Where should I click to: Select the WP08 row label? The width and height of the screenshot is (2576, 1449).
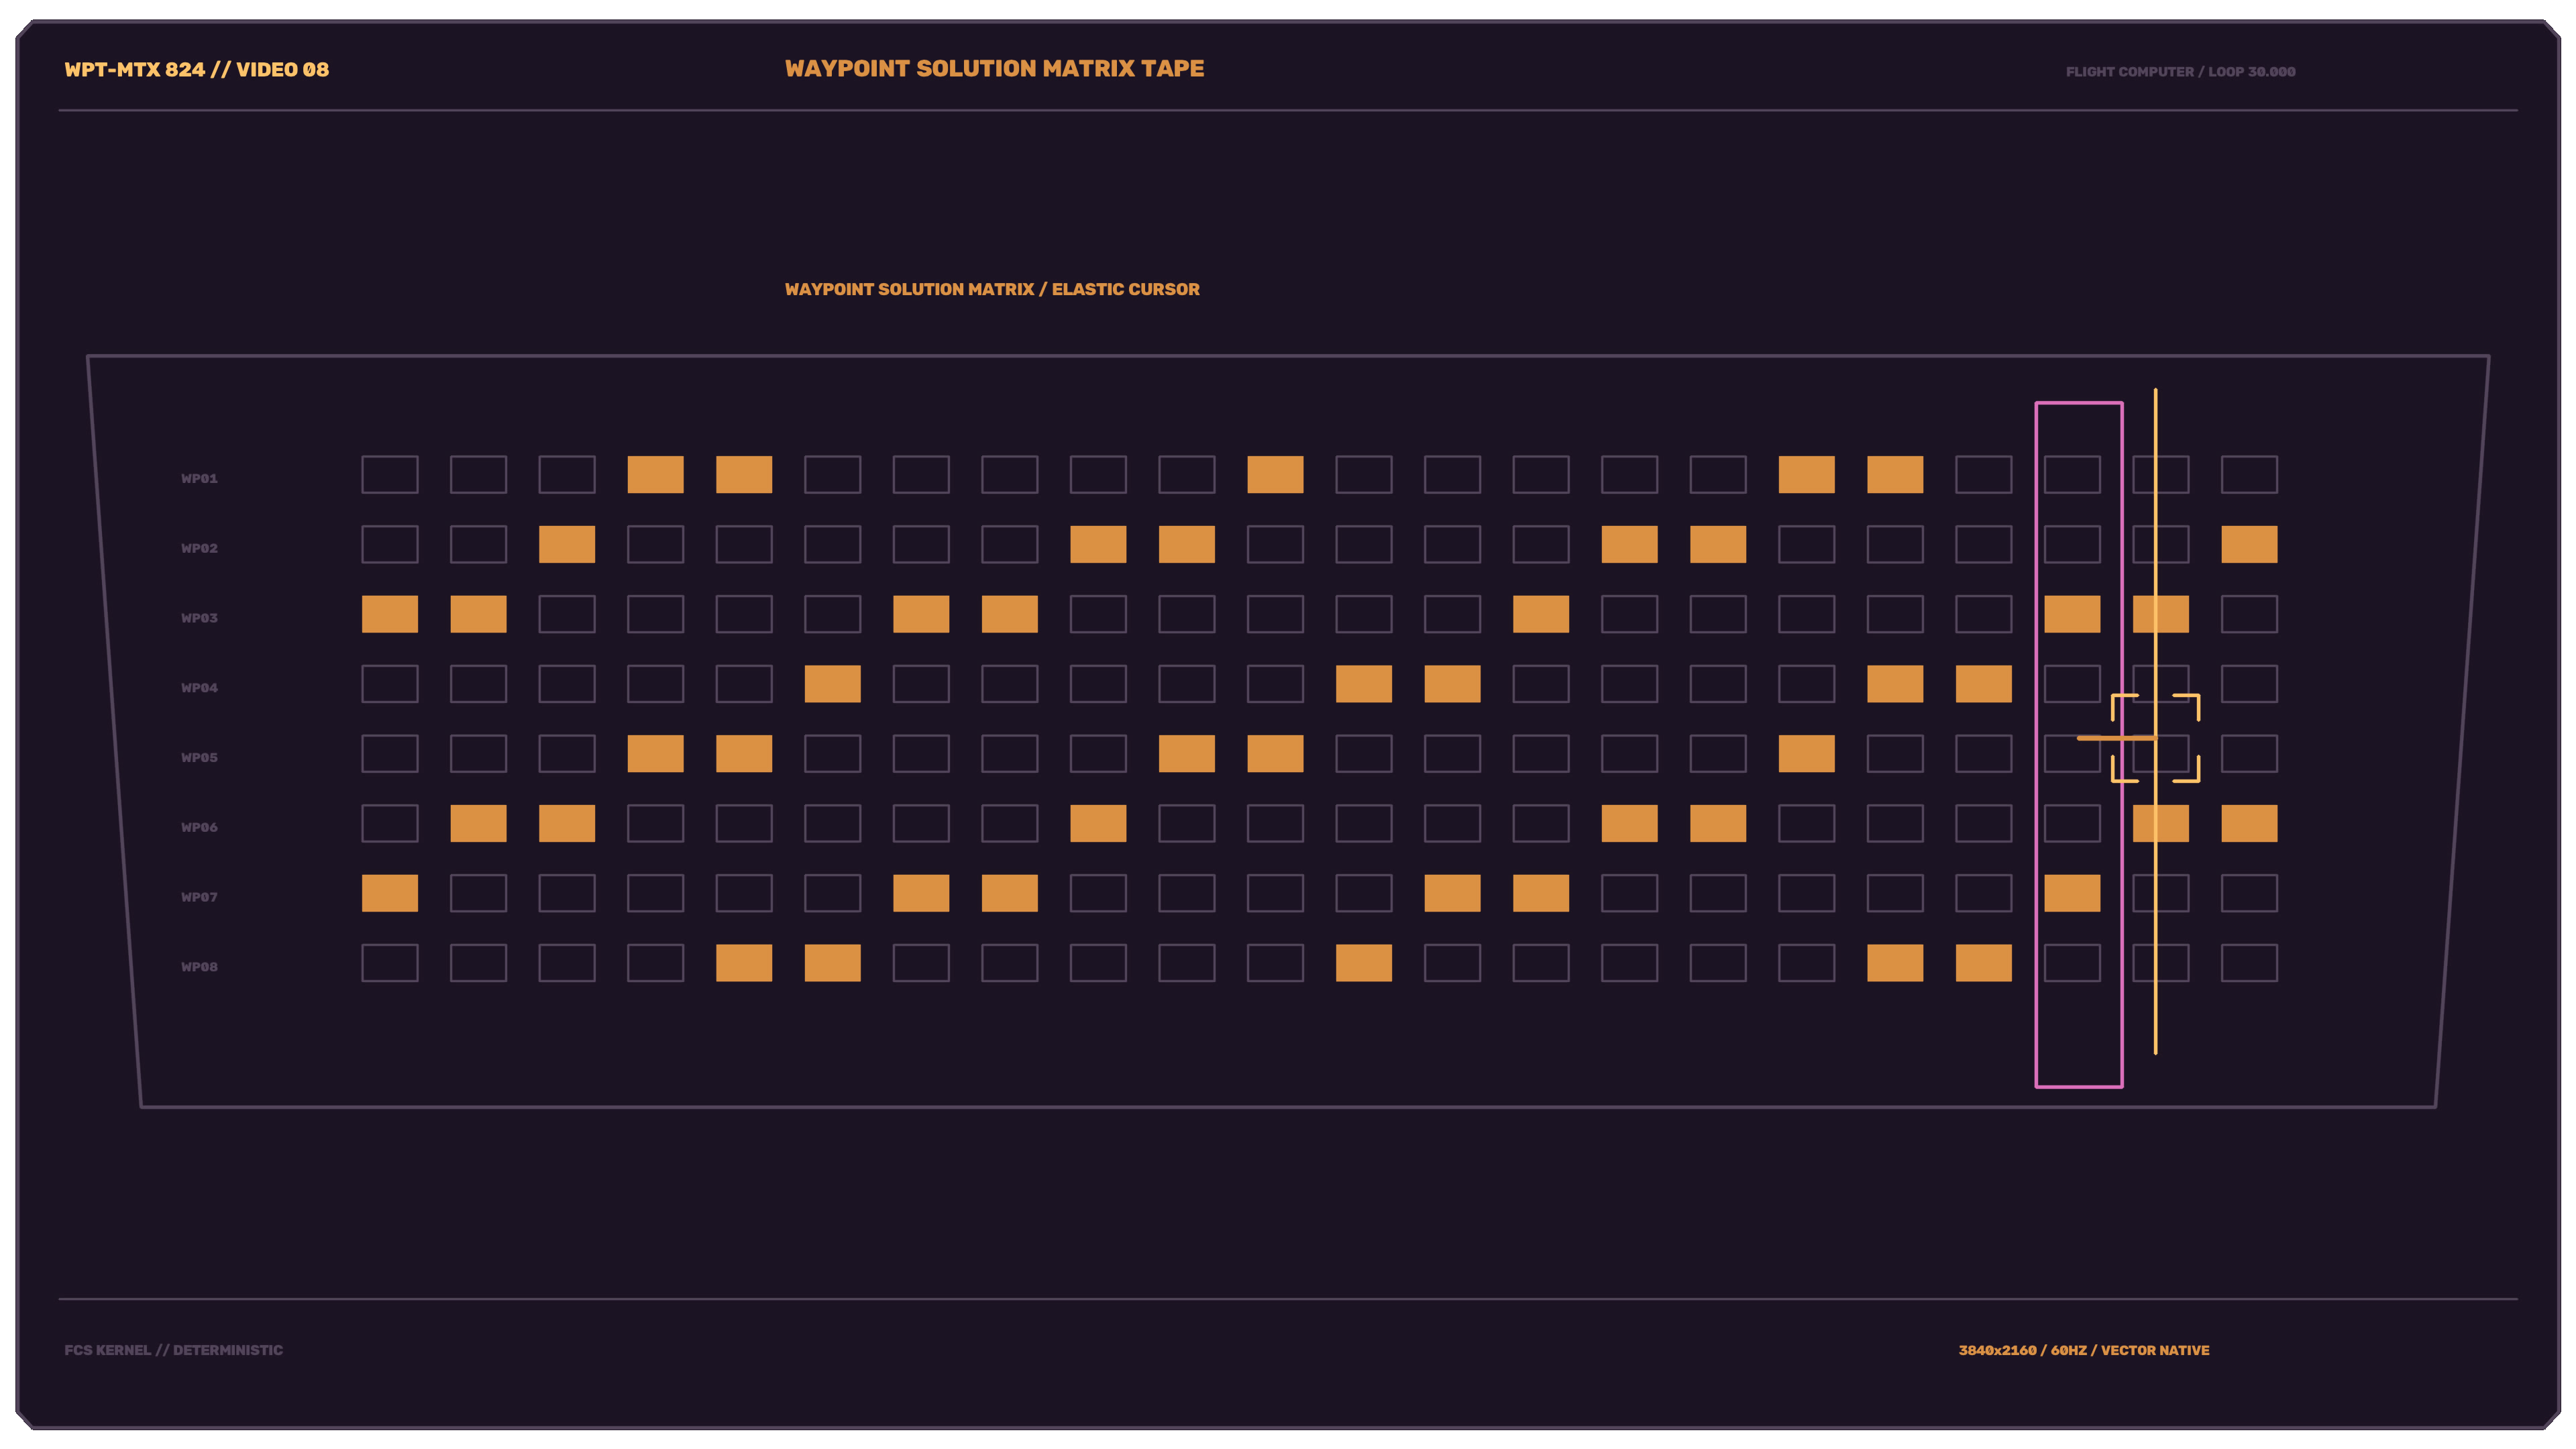coord(199,967)
